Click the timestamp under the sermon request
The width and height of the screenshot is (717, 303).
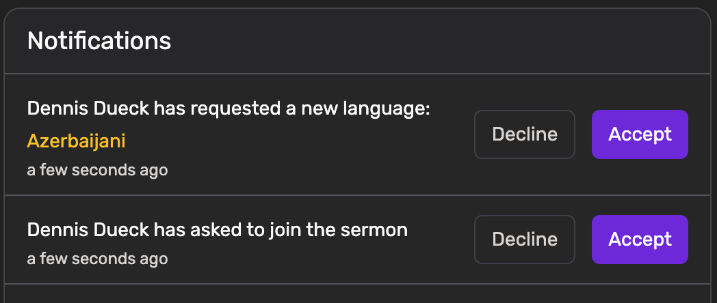click(97, 259)
